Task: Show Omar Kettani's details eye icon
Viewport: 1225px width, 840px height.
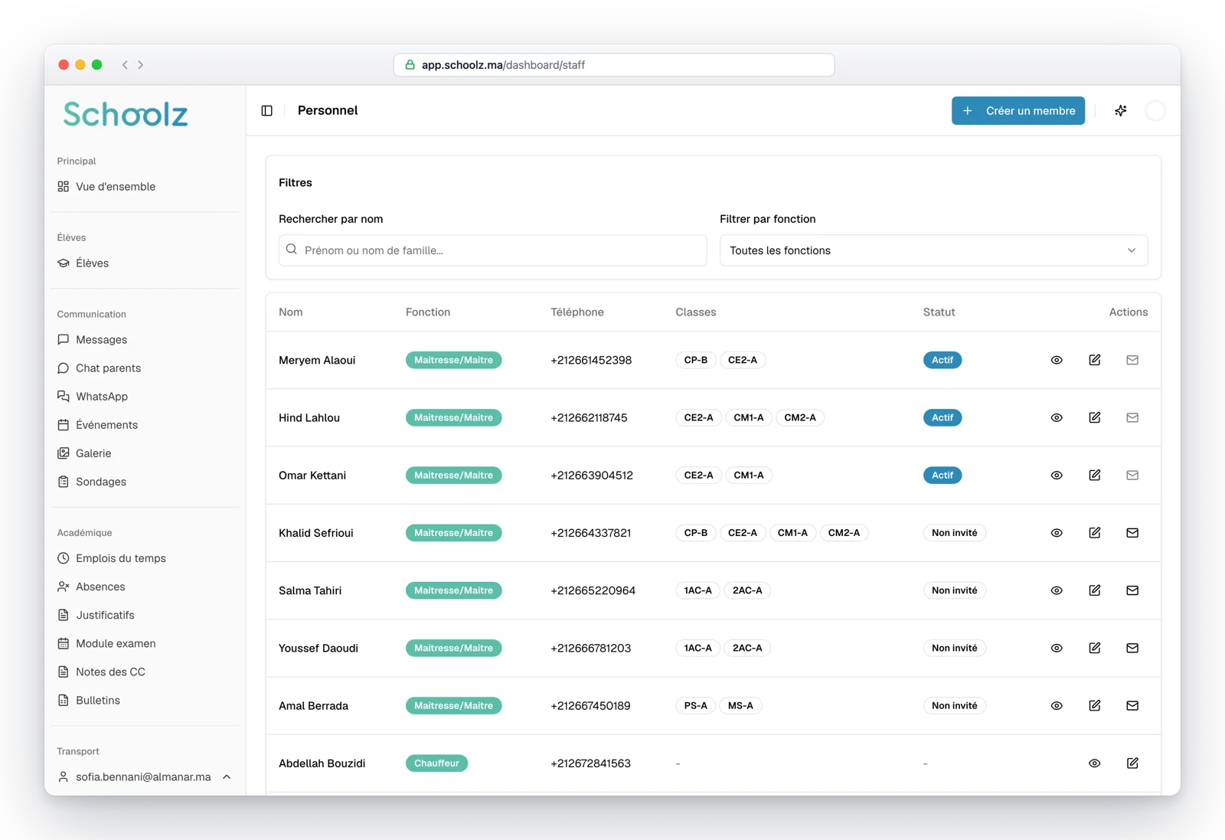Action: (x=1057, y=475)
